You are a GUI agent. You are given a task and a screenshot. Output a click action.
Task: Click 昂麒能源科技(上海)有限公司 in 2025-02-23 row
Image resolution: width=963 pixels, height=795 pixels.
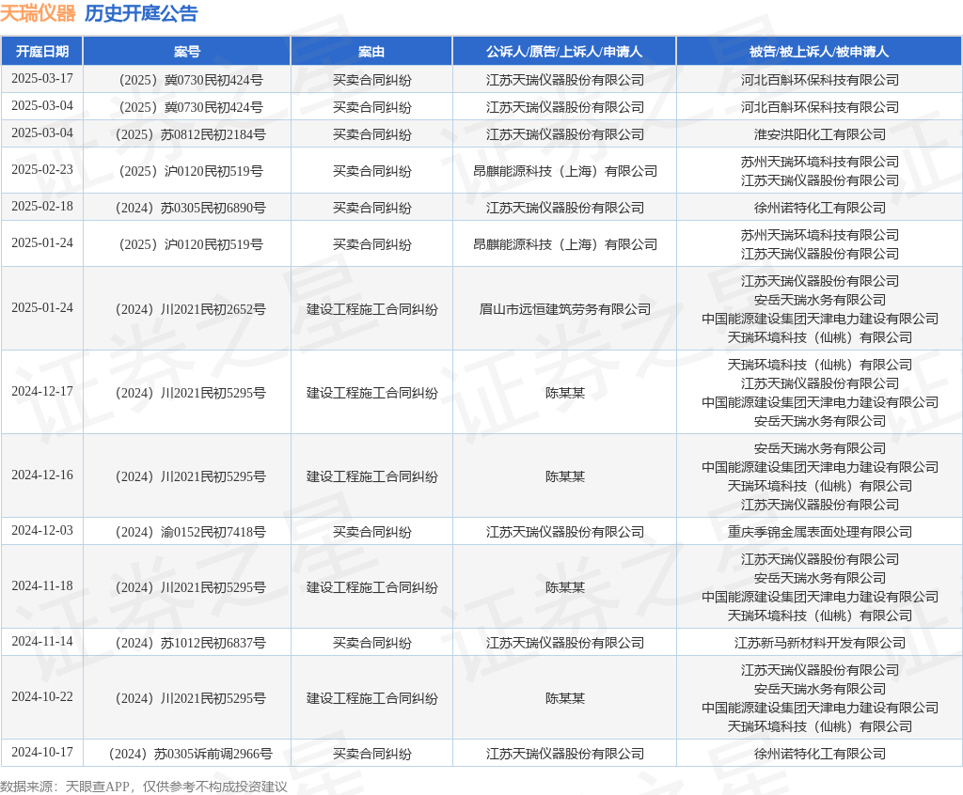(565, 171)
